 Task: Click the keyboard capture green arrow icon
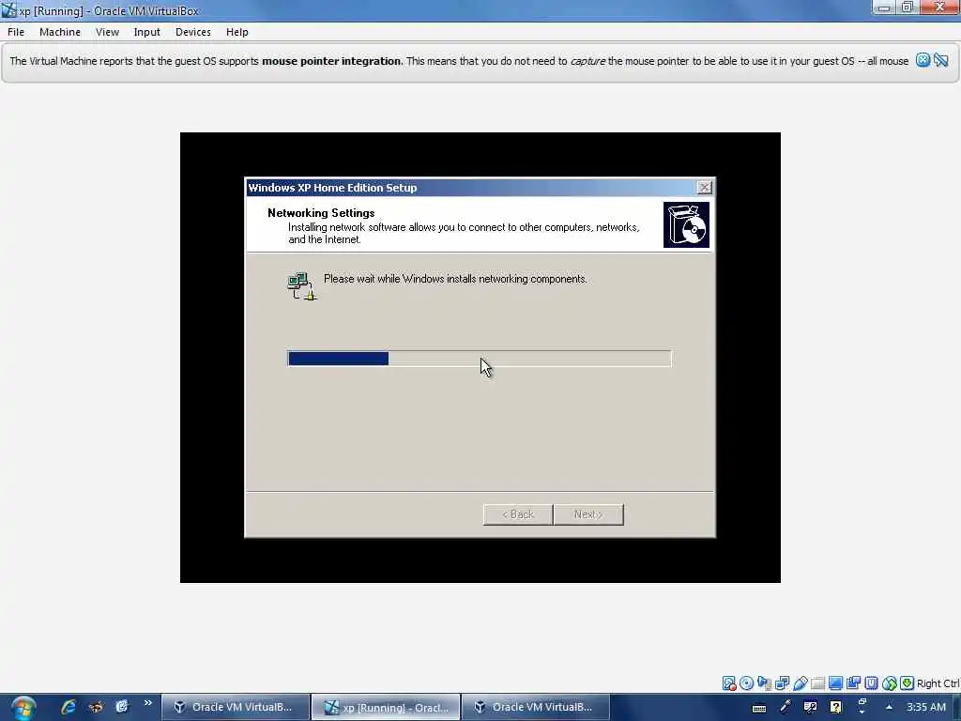(x=908, y=683)
